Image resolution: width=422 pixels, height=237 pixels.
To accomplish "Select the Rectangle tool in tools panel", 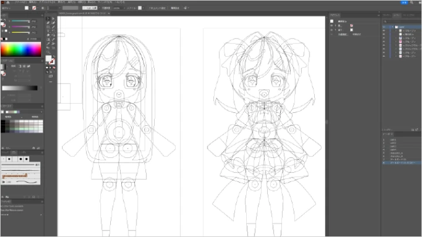I will [x=48, y=27].
